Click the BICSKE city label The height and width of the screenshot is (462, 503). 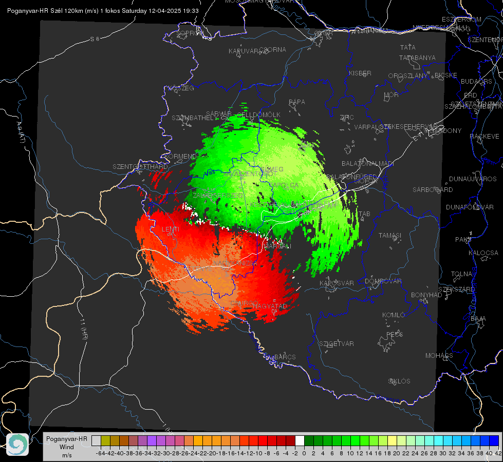(445, 75)
